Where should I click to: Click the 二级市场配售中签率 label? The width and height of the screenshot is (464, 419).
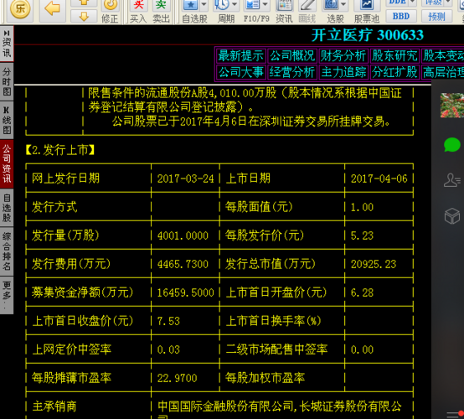coord(276,349)
